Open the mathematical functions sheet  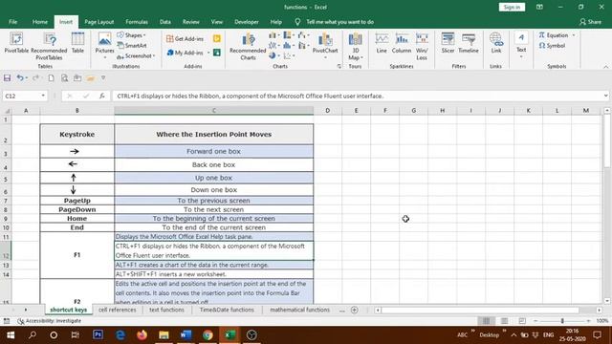click(299, 310)
